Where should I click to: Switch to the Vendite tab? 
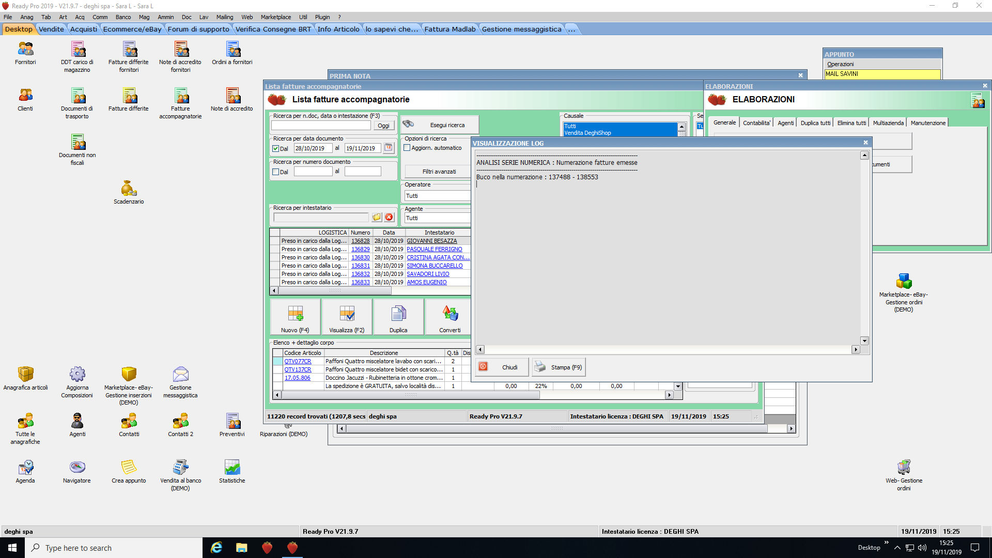tap(51, 29)
